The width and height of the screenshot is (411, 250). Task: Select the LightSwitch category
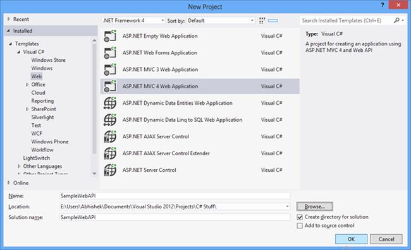click(x=37, y=158)
